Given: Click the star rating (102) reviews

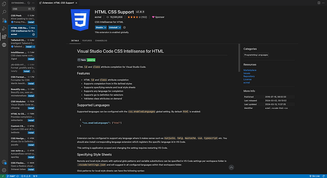Looking at the screenshot, I should coord(137,17).
